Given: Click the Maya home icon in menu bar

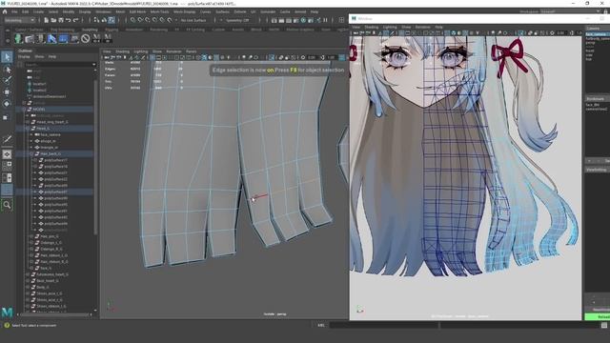Looking at the screenshot, I should (5, 12).
